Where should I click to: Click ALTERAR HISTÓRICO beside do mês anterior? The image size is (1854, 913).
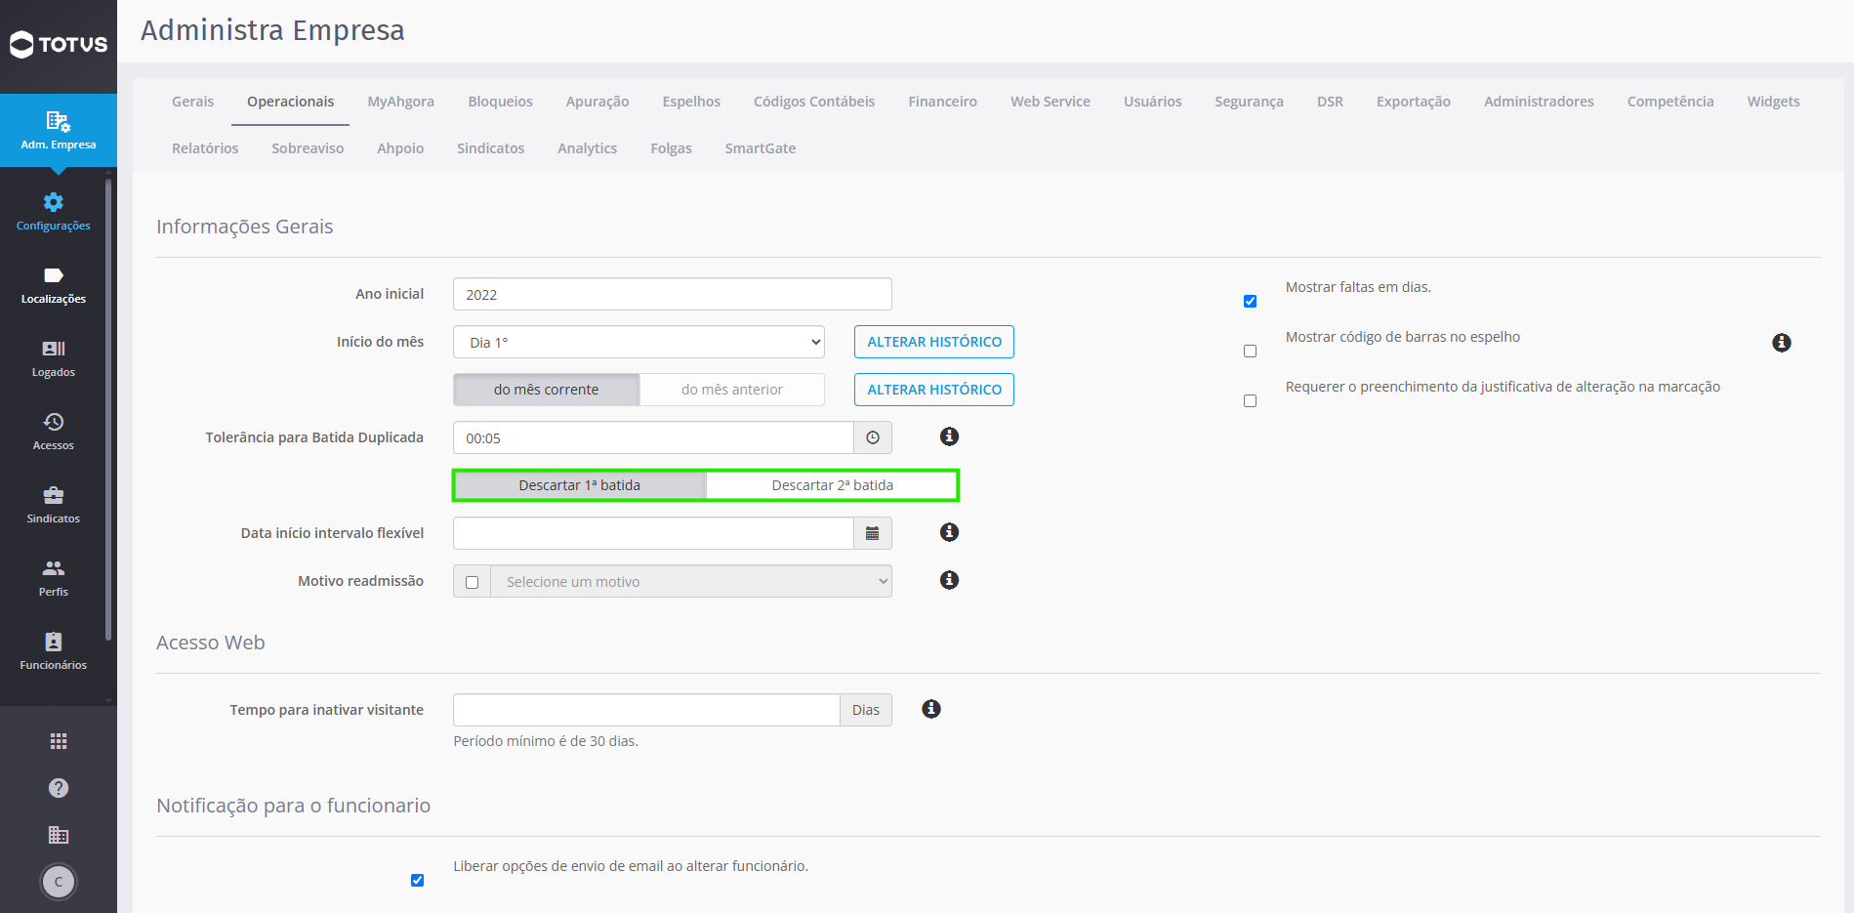click(934, 390)
